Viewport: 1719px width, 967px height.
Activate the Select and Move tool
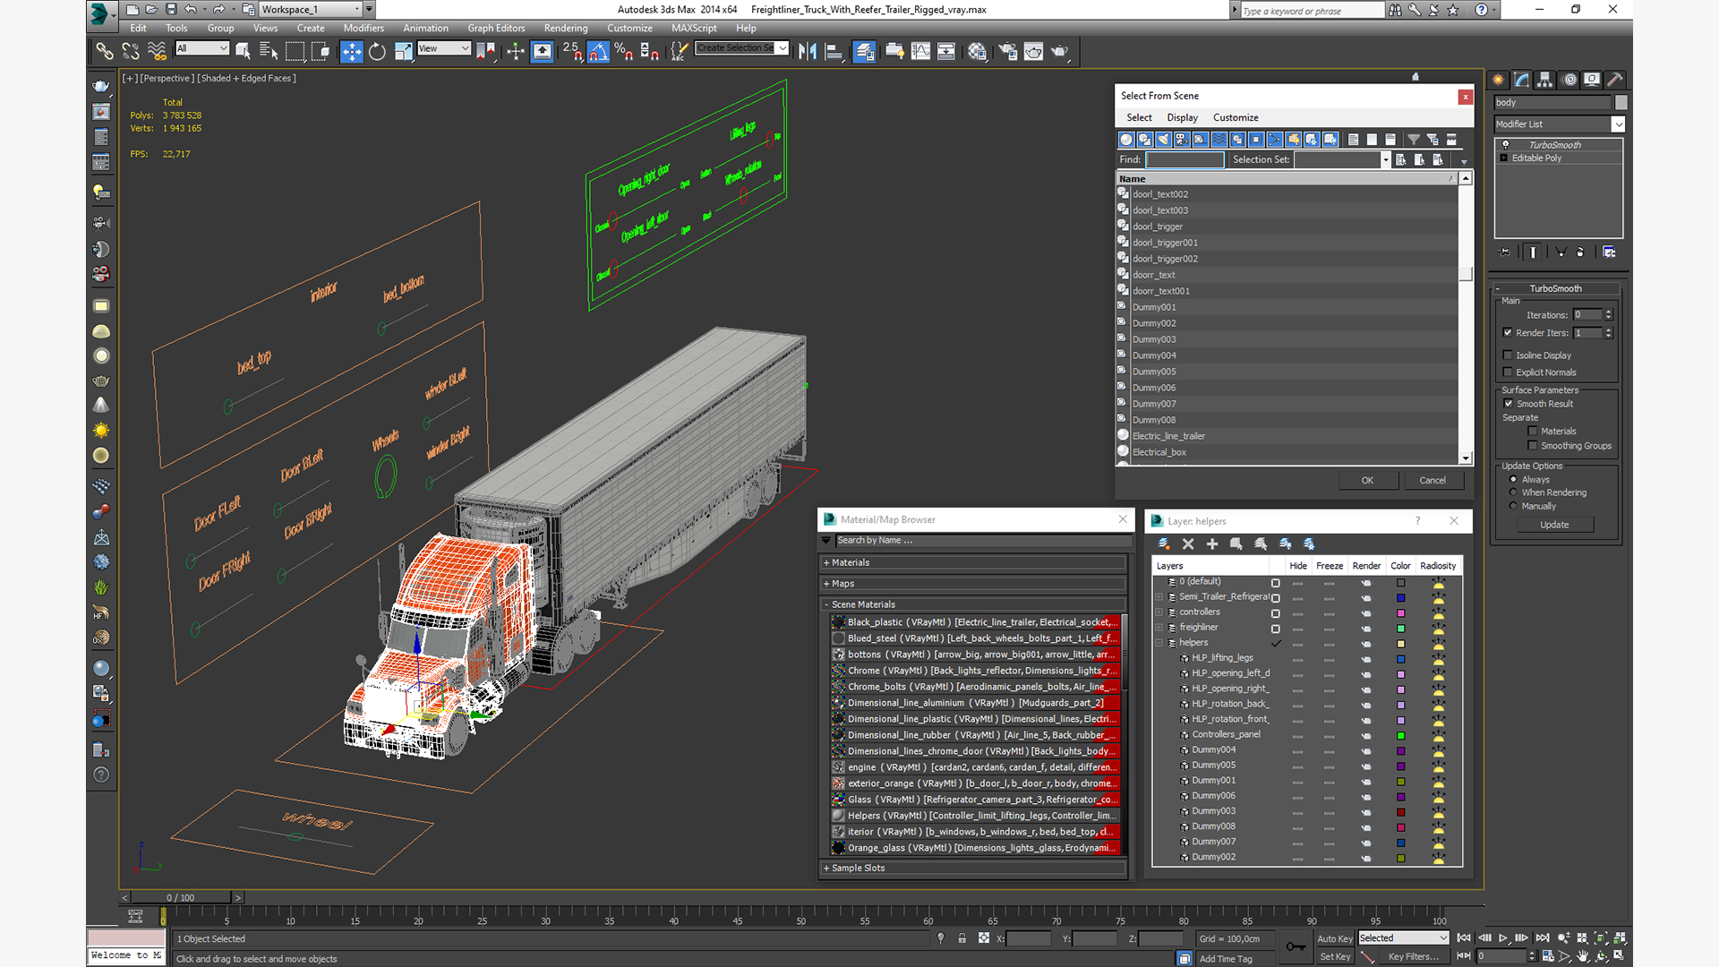click(351, 51)
